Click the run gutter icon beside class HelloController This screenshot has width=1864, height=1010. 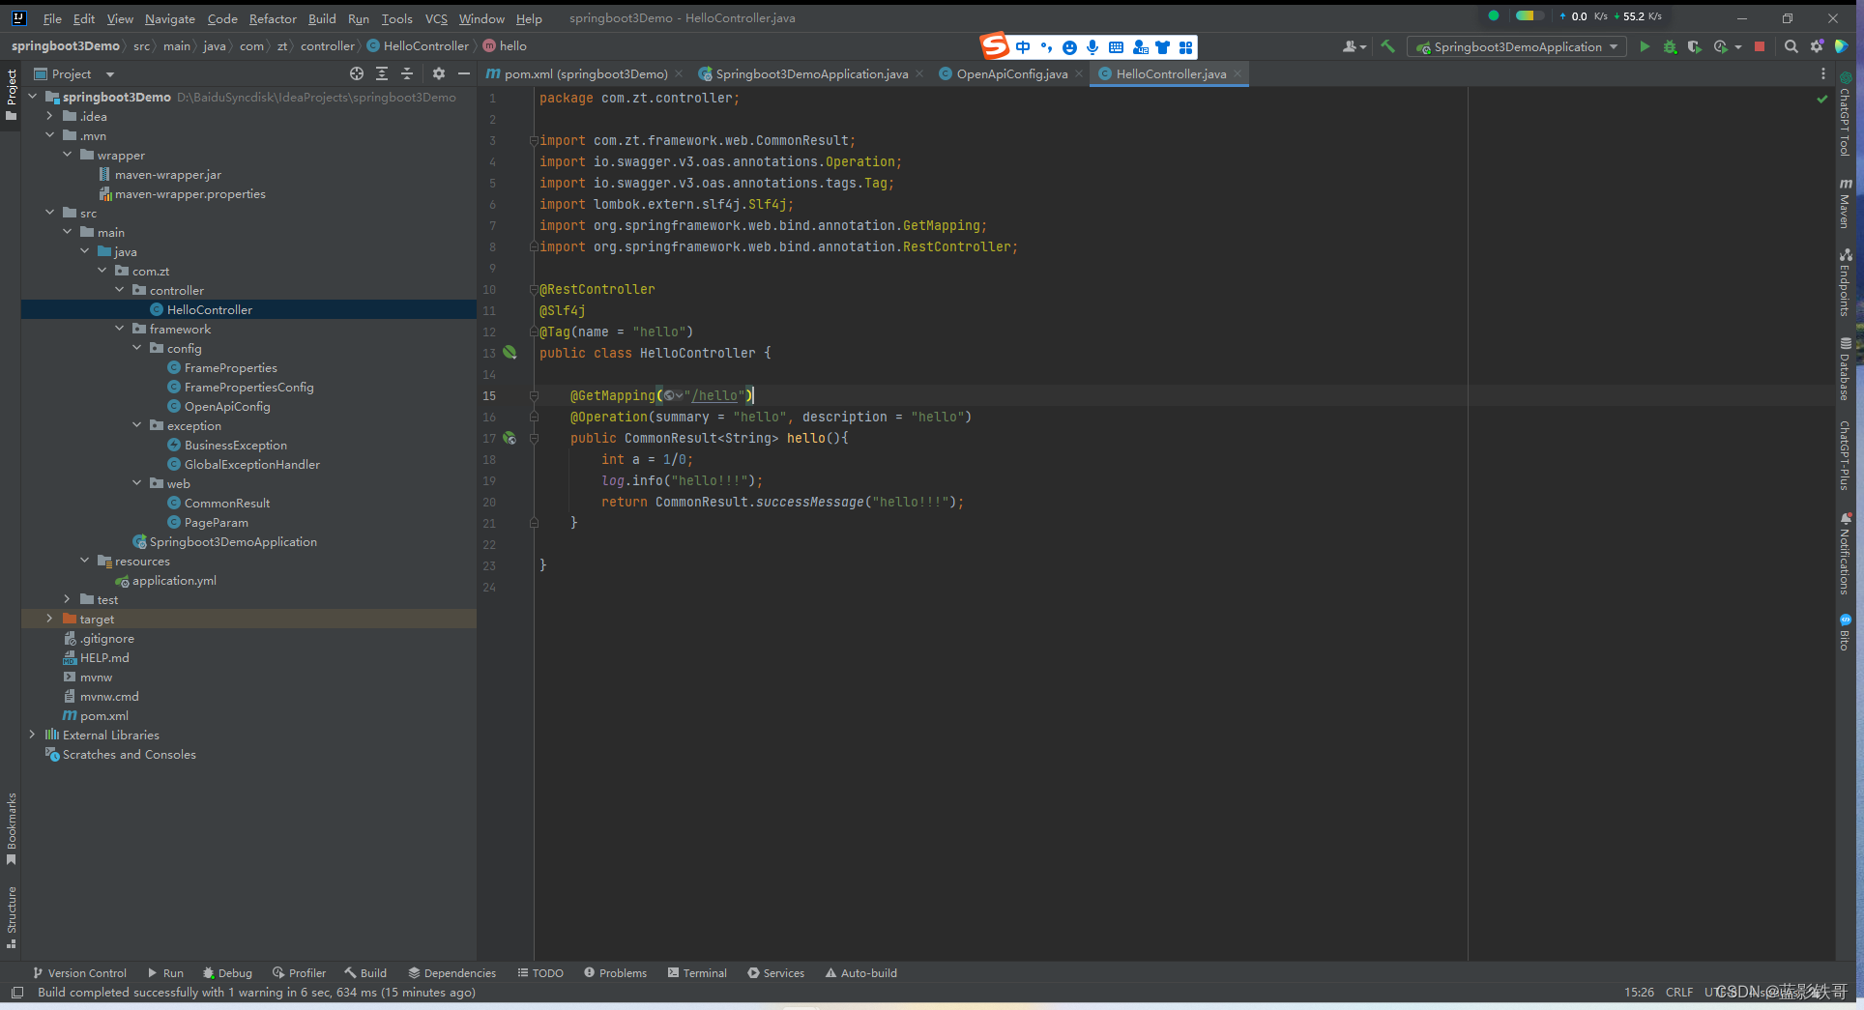click(510, 353)
